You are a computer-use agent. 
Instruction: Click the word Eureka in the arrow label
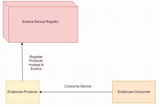click(36, 69)
